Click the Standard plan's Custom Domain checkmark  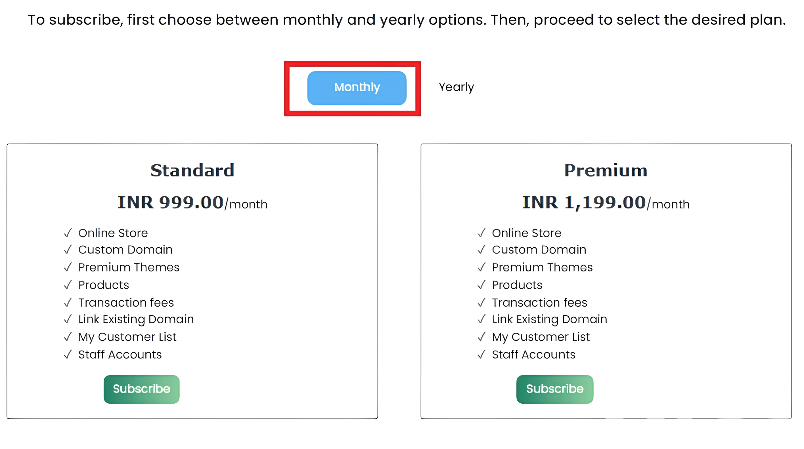68,249
